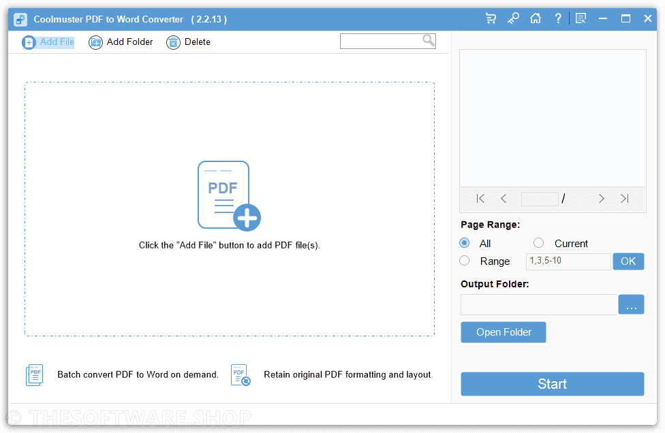Click the "Batch convert PDF to Word on demand." text
This screenshot has height=433, width=665.
point(138,374)
